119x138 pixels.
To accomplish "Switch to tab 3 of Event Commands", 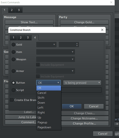I will [19, 10].
